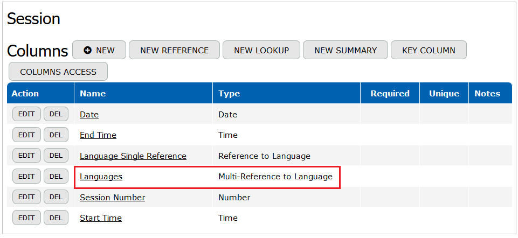Open COLUMNS ACCESS settings
The height and width of the screenshot is (238, 518).
tap(58, 72)
